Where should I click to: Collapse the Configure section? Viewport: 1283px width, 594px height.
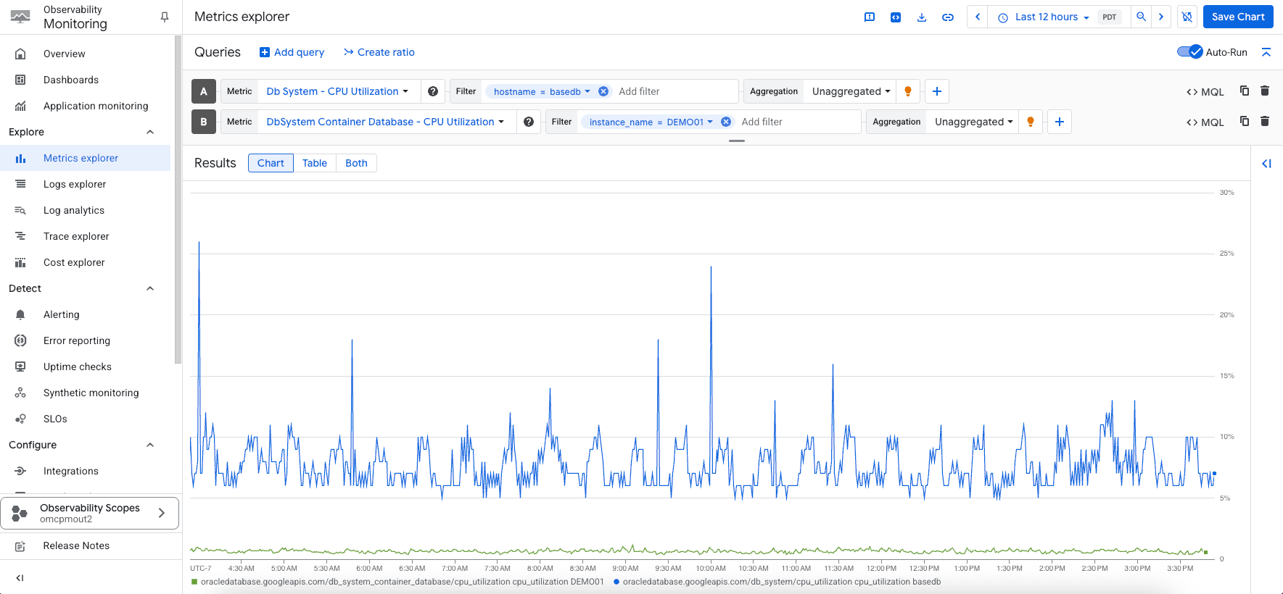pyautogui.click(x=150, y=445)
